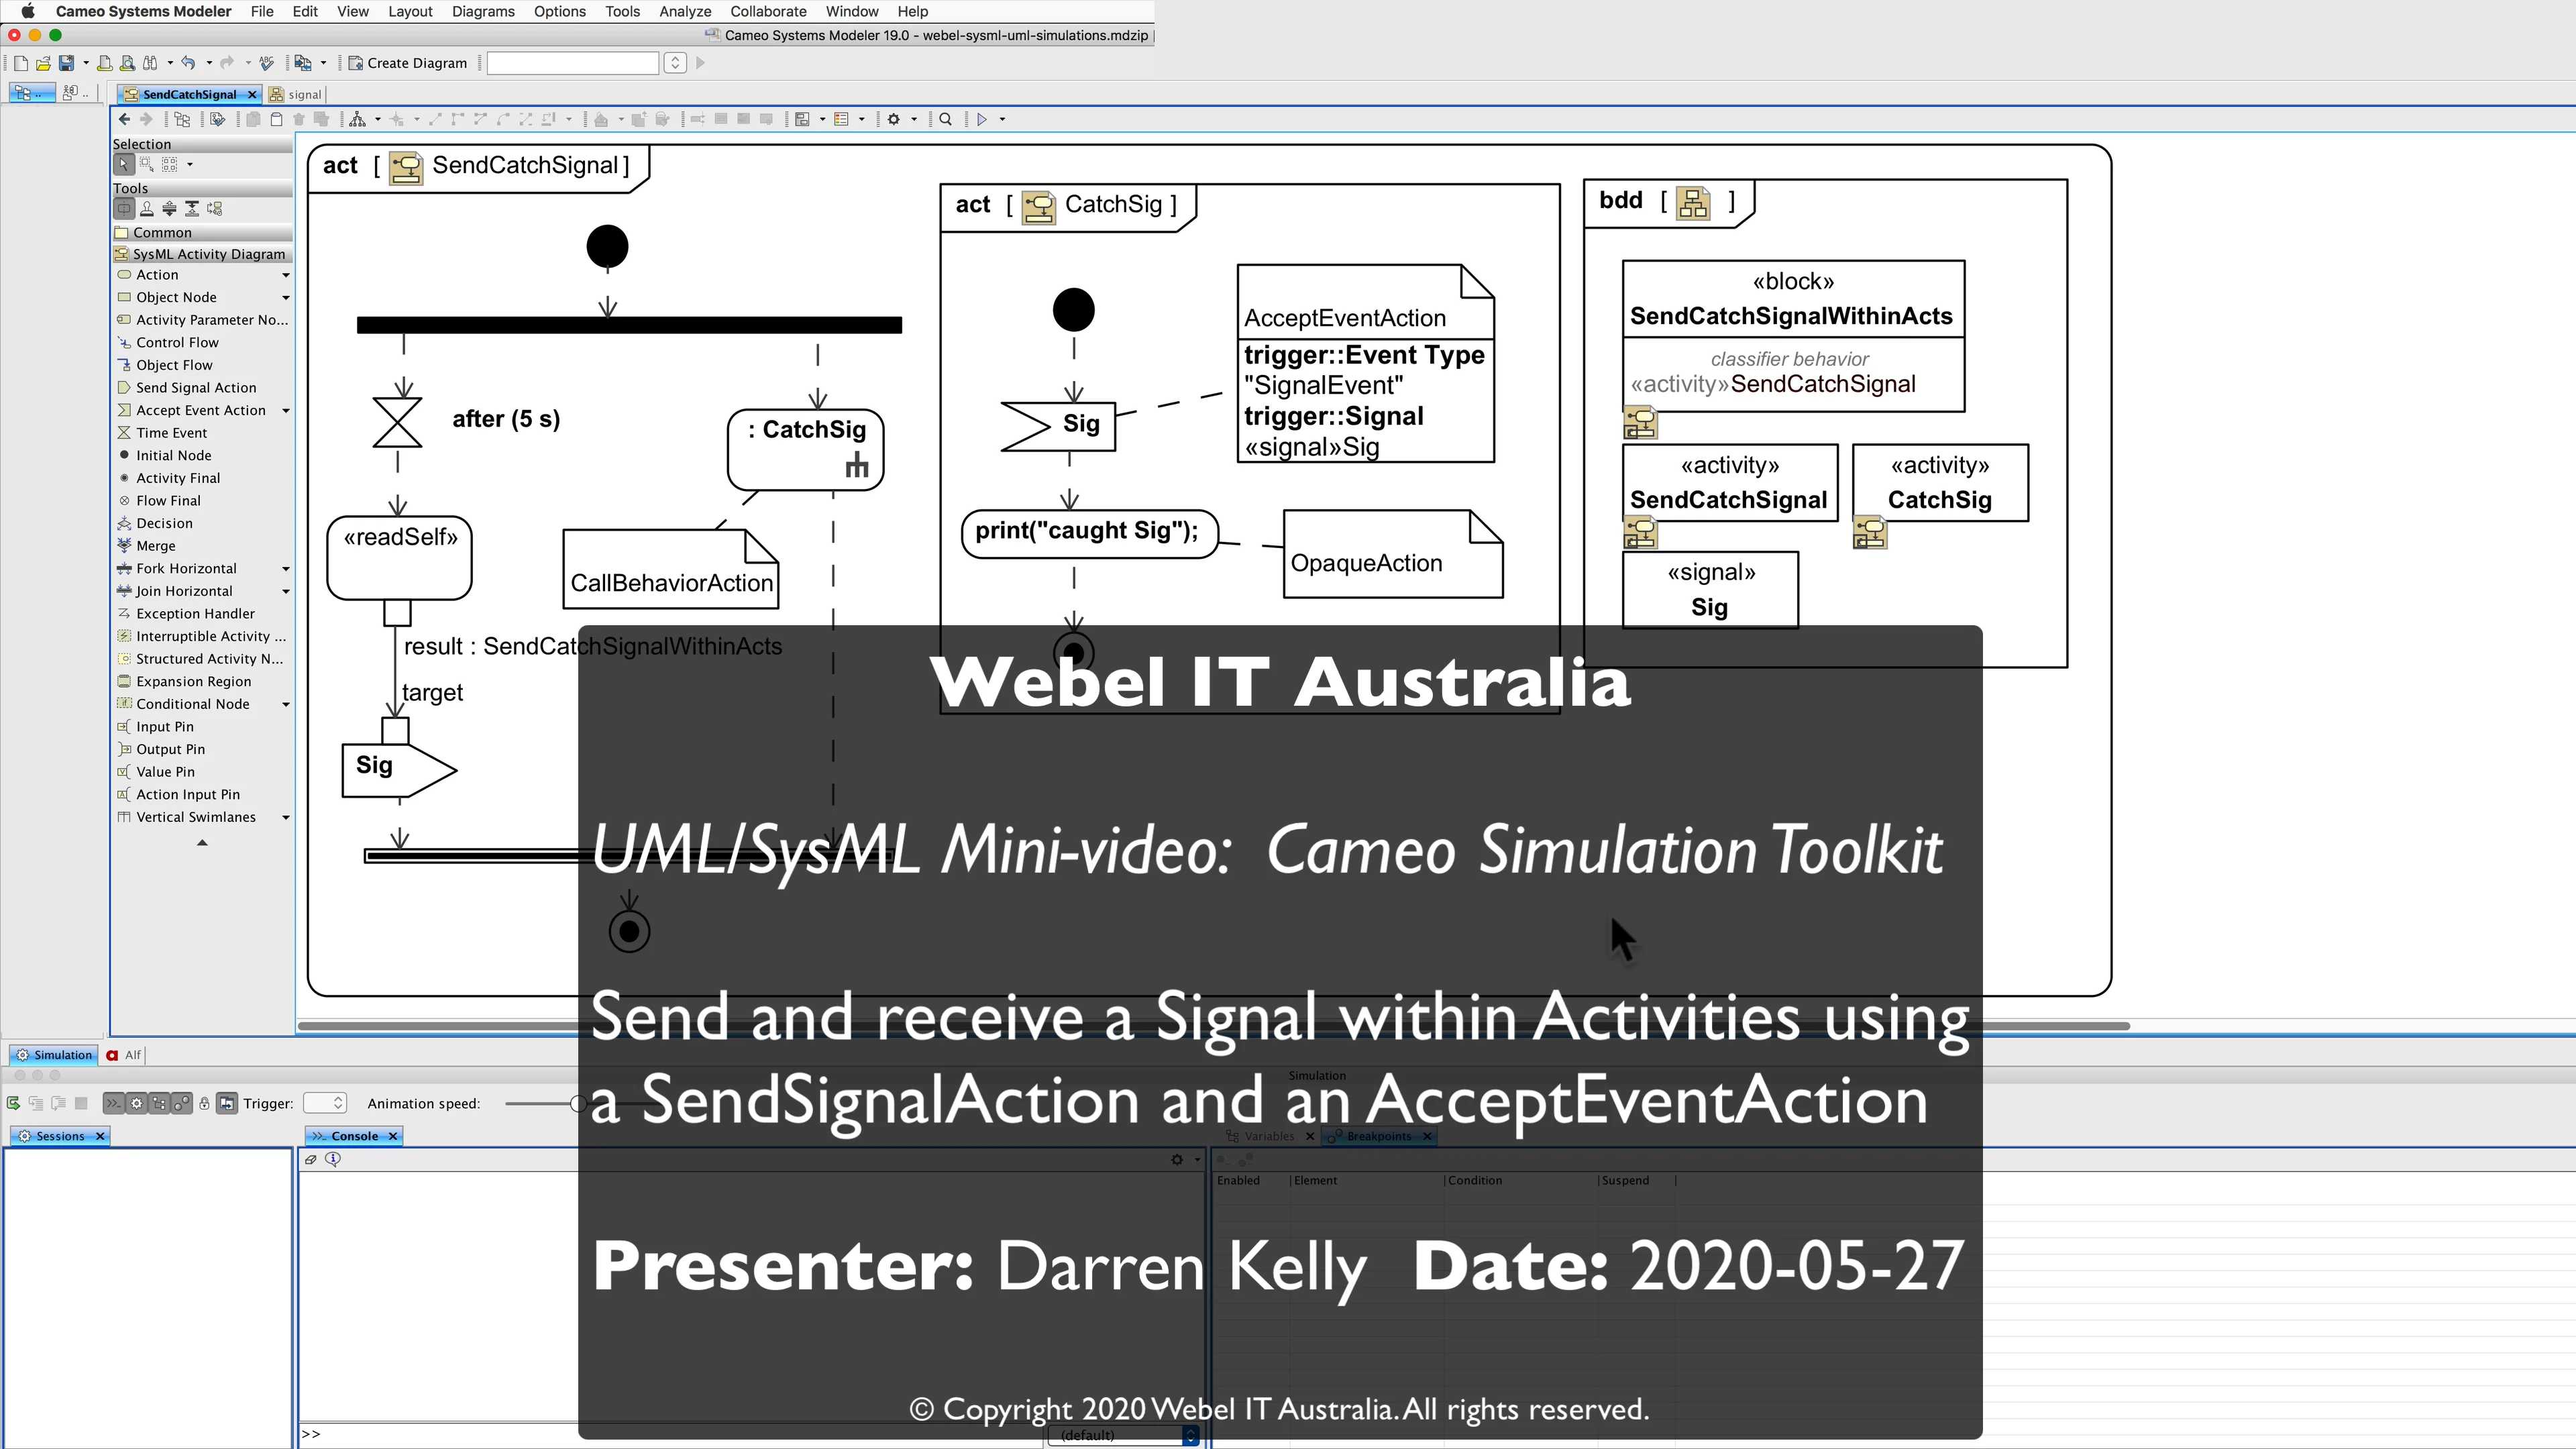Toggle the variables tree pane button
This screenshot has height=1449, width=2576.
coord(159,1104)
